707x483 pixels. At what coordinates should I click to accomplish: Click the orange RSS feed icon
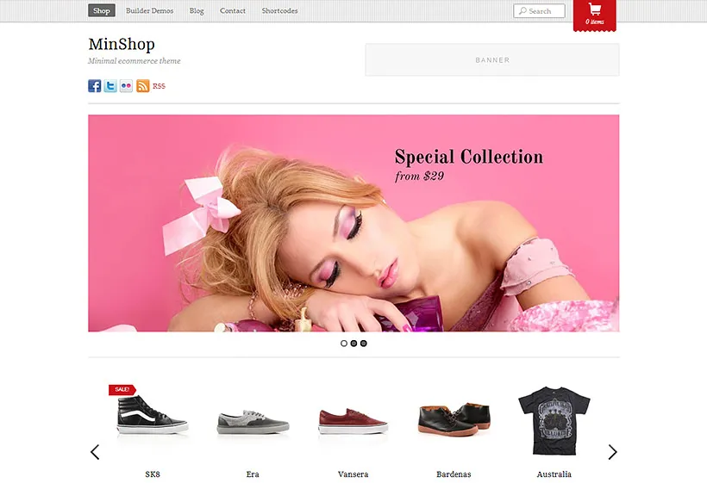click(143, 85)
